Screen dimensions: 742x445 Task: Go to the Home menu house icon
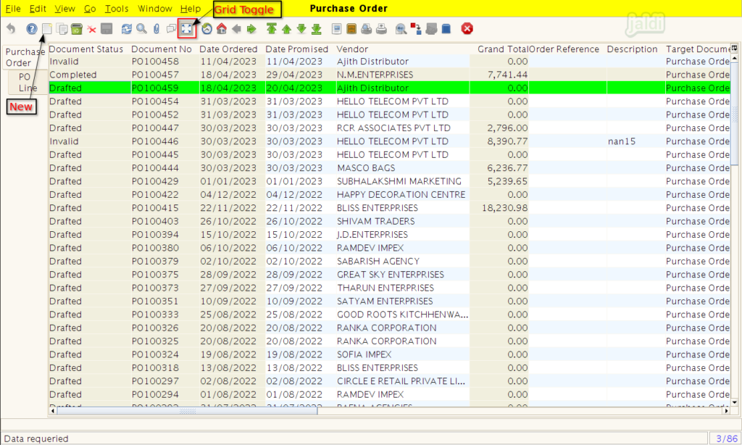click(x=222, y=29)
